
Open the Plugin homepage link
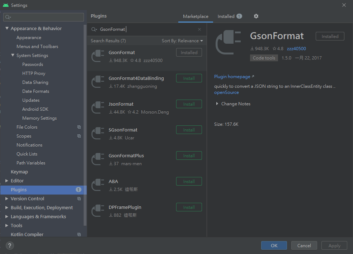point(234,77)
